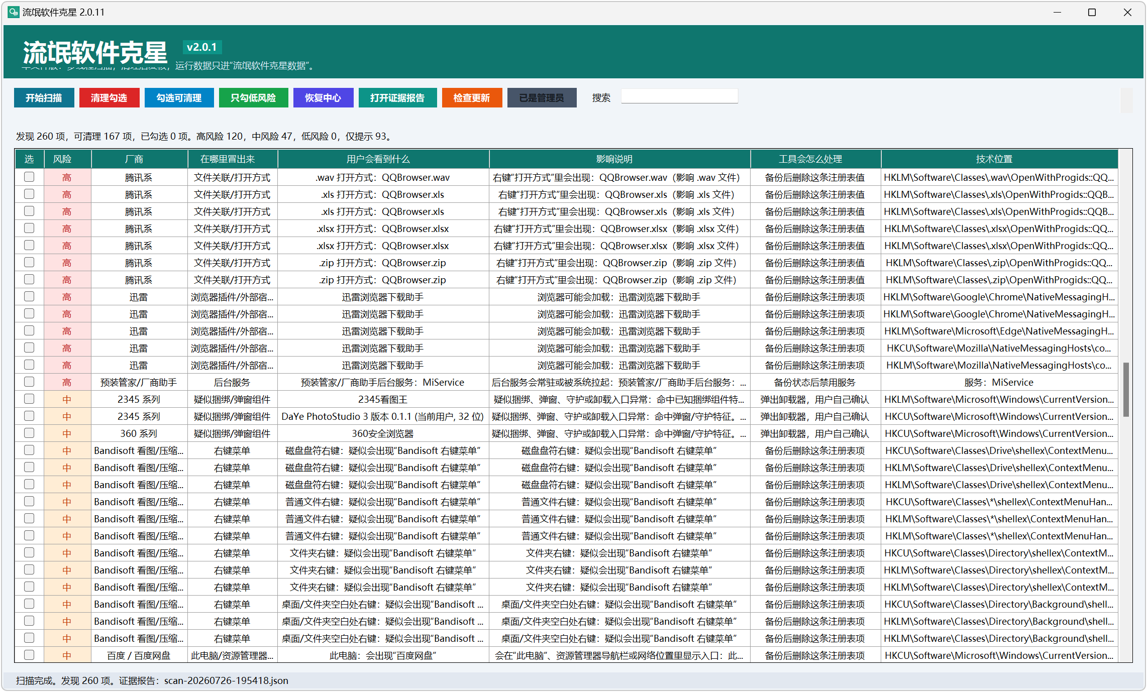Select the cell '服务：MiService'
1147x692 pixels.
(999, 382)
